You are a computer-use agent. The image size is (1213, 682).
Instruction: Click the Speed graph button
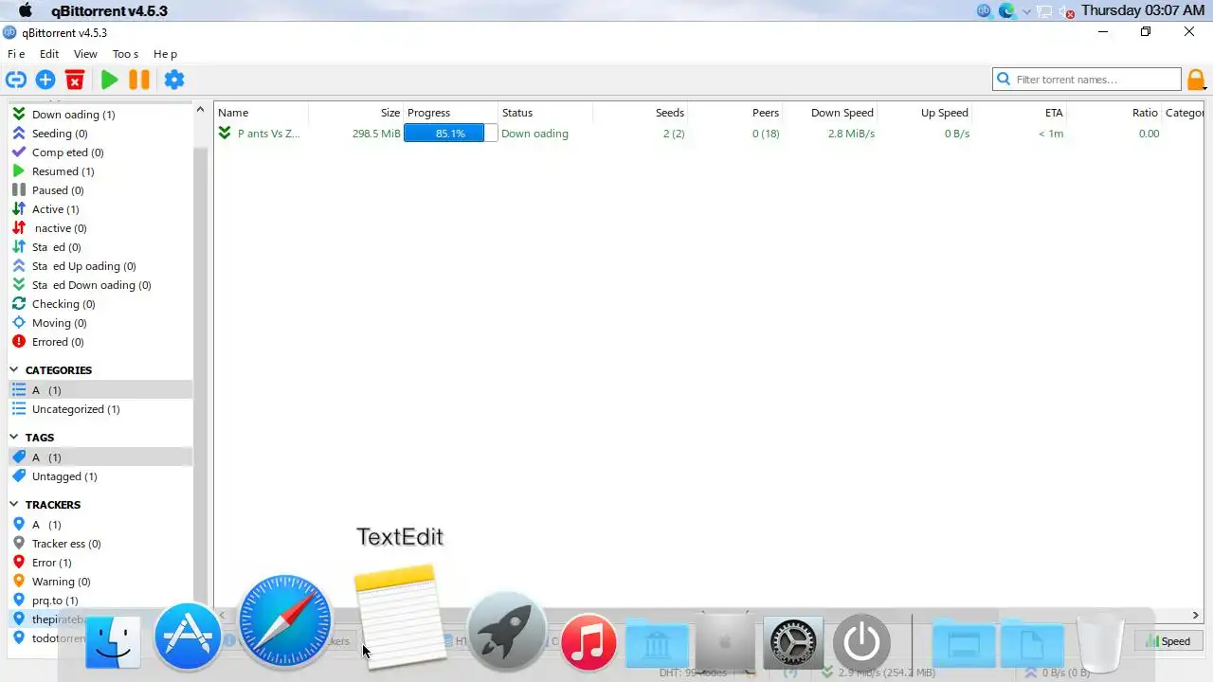click(x=1168, y=641)
